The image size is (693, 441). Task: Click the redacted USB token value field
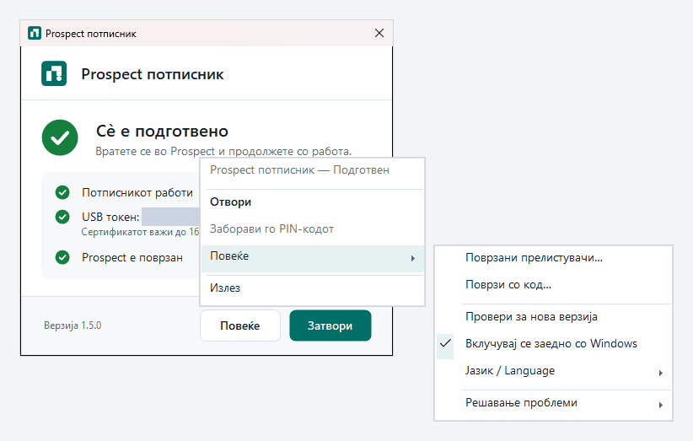(170, 217)
